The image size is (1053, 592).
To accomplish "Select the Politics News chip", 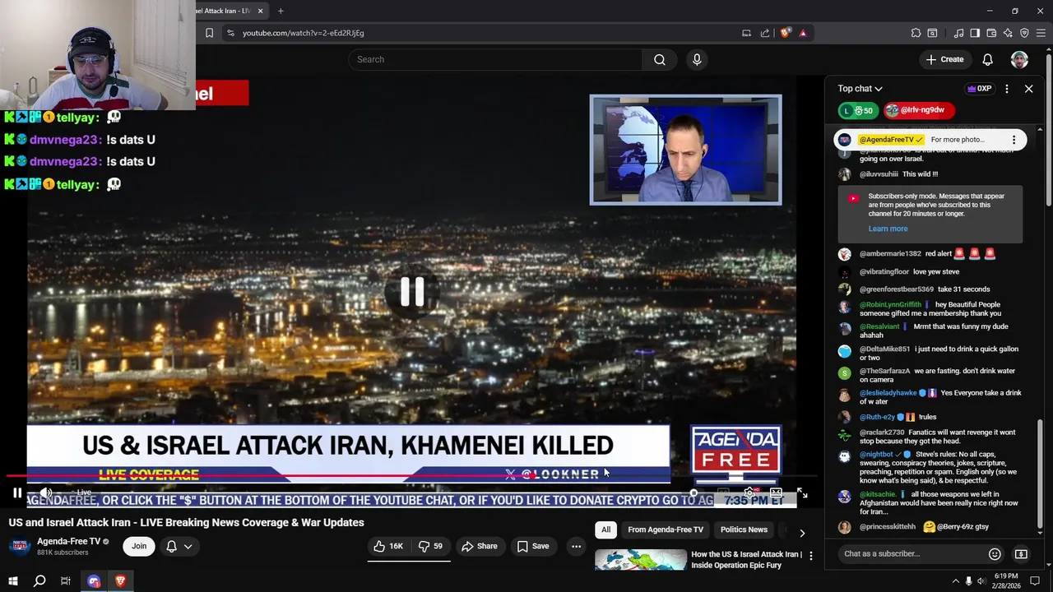I will coord(744,530).
